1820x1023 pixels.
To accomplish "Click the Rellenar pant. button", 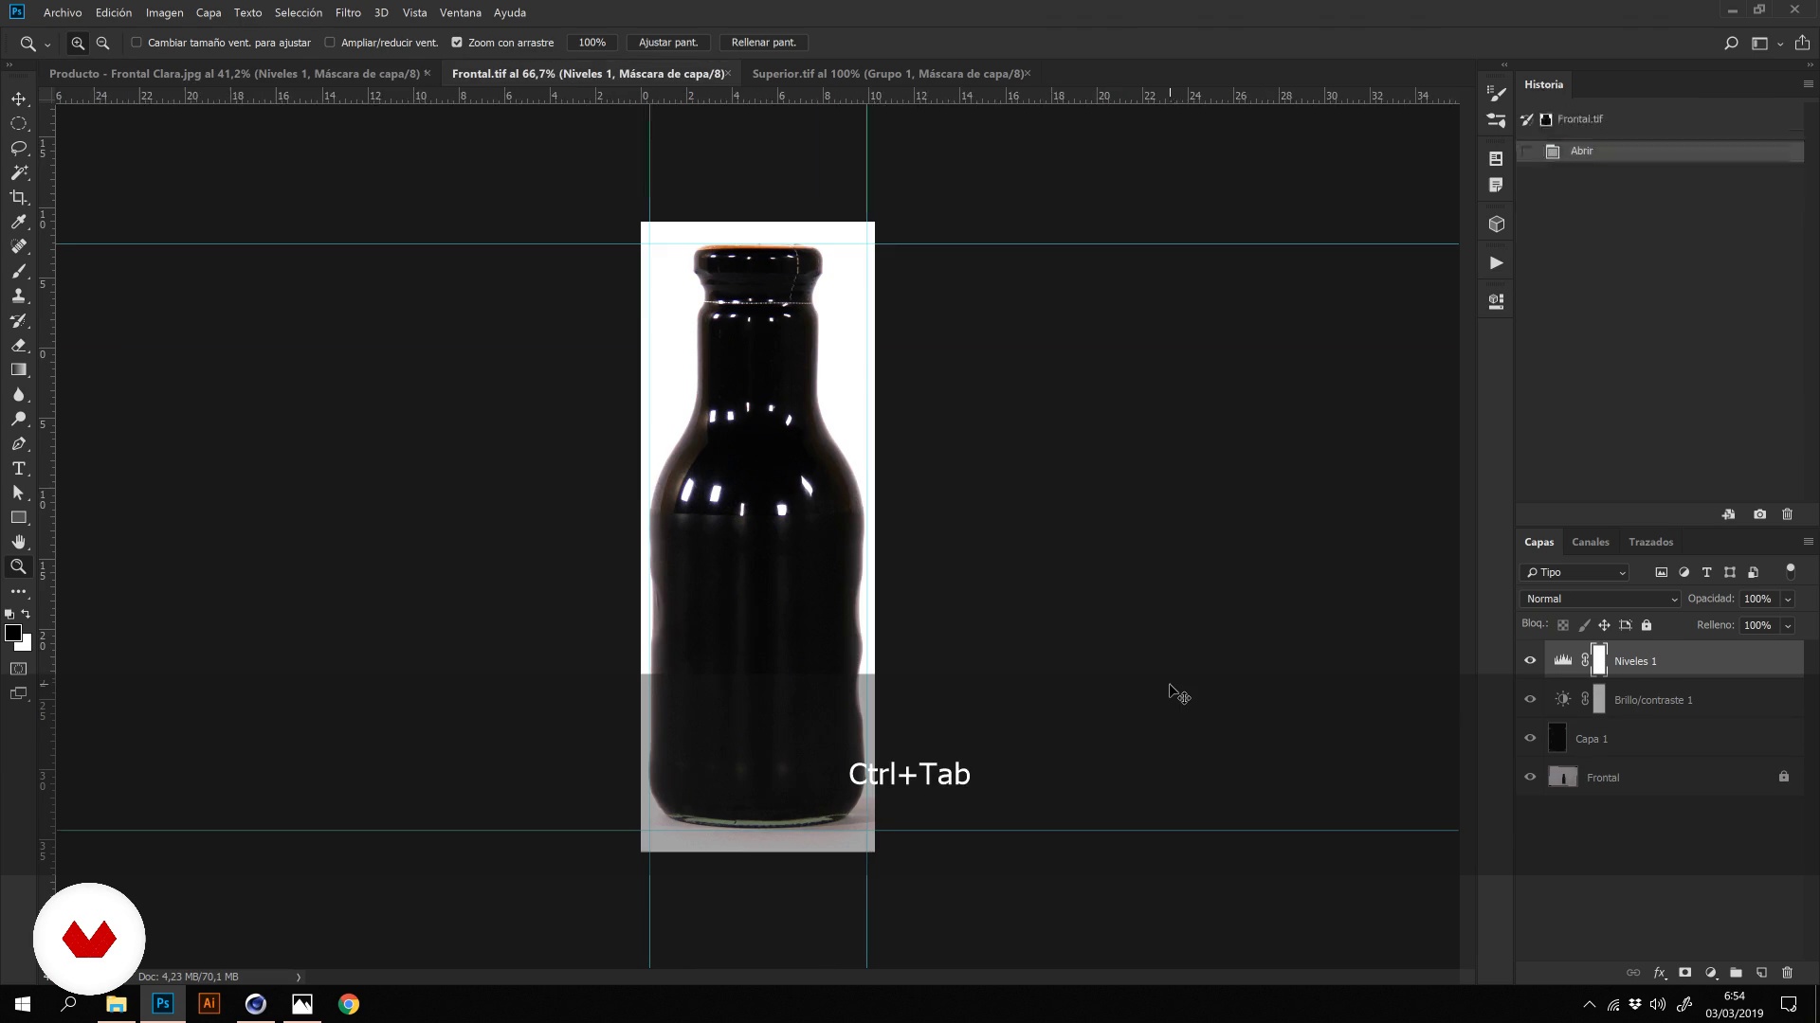I will (763, 43).
